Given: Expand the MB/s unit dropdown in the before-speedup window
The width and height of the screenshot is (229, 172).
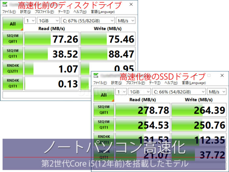Looking at the screenshot, I should [126, 21].
